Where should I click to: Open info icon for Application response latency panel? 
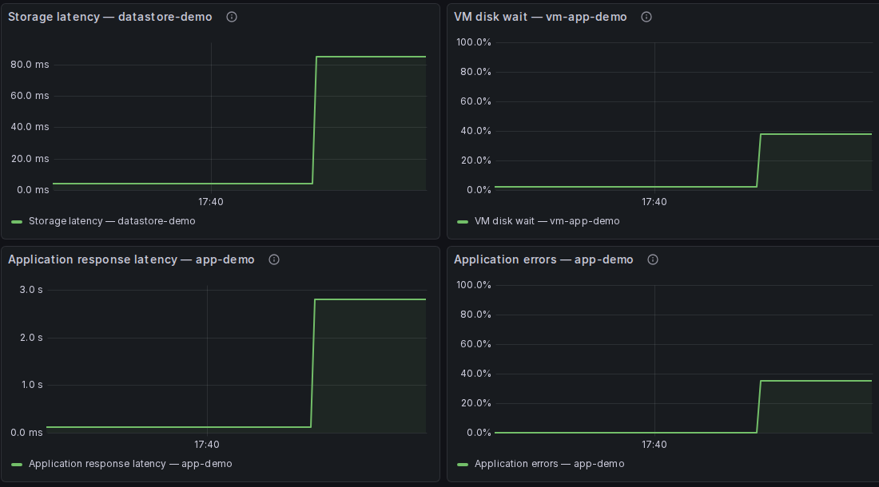pyautogui.click(x=274, y=259)
